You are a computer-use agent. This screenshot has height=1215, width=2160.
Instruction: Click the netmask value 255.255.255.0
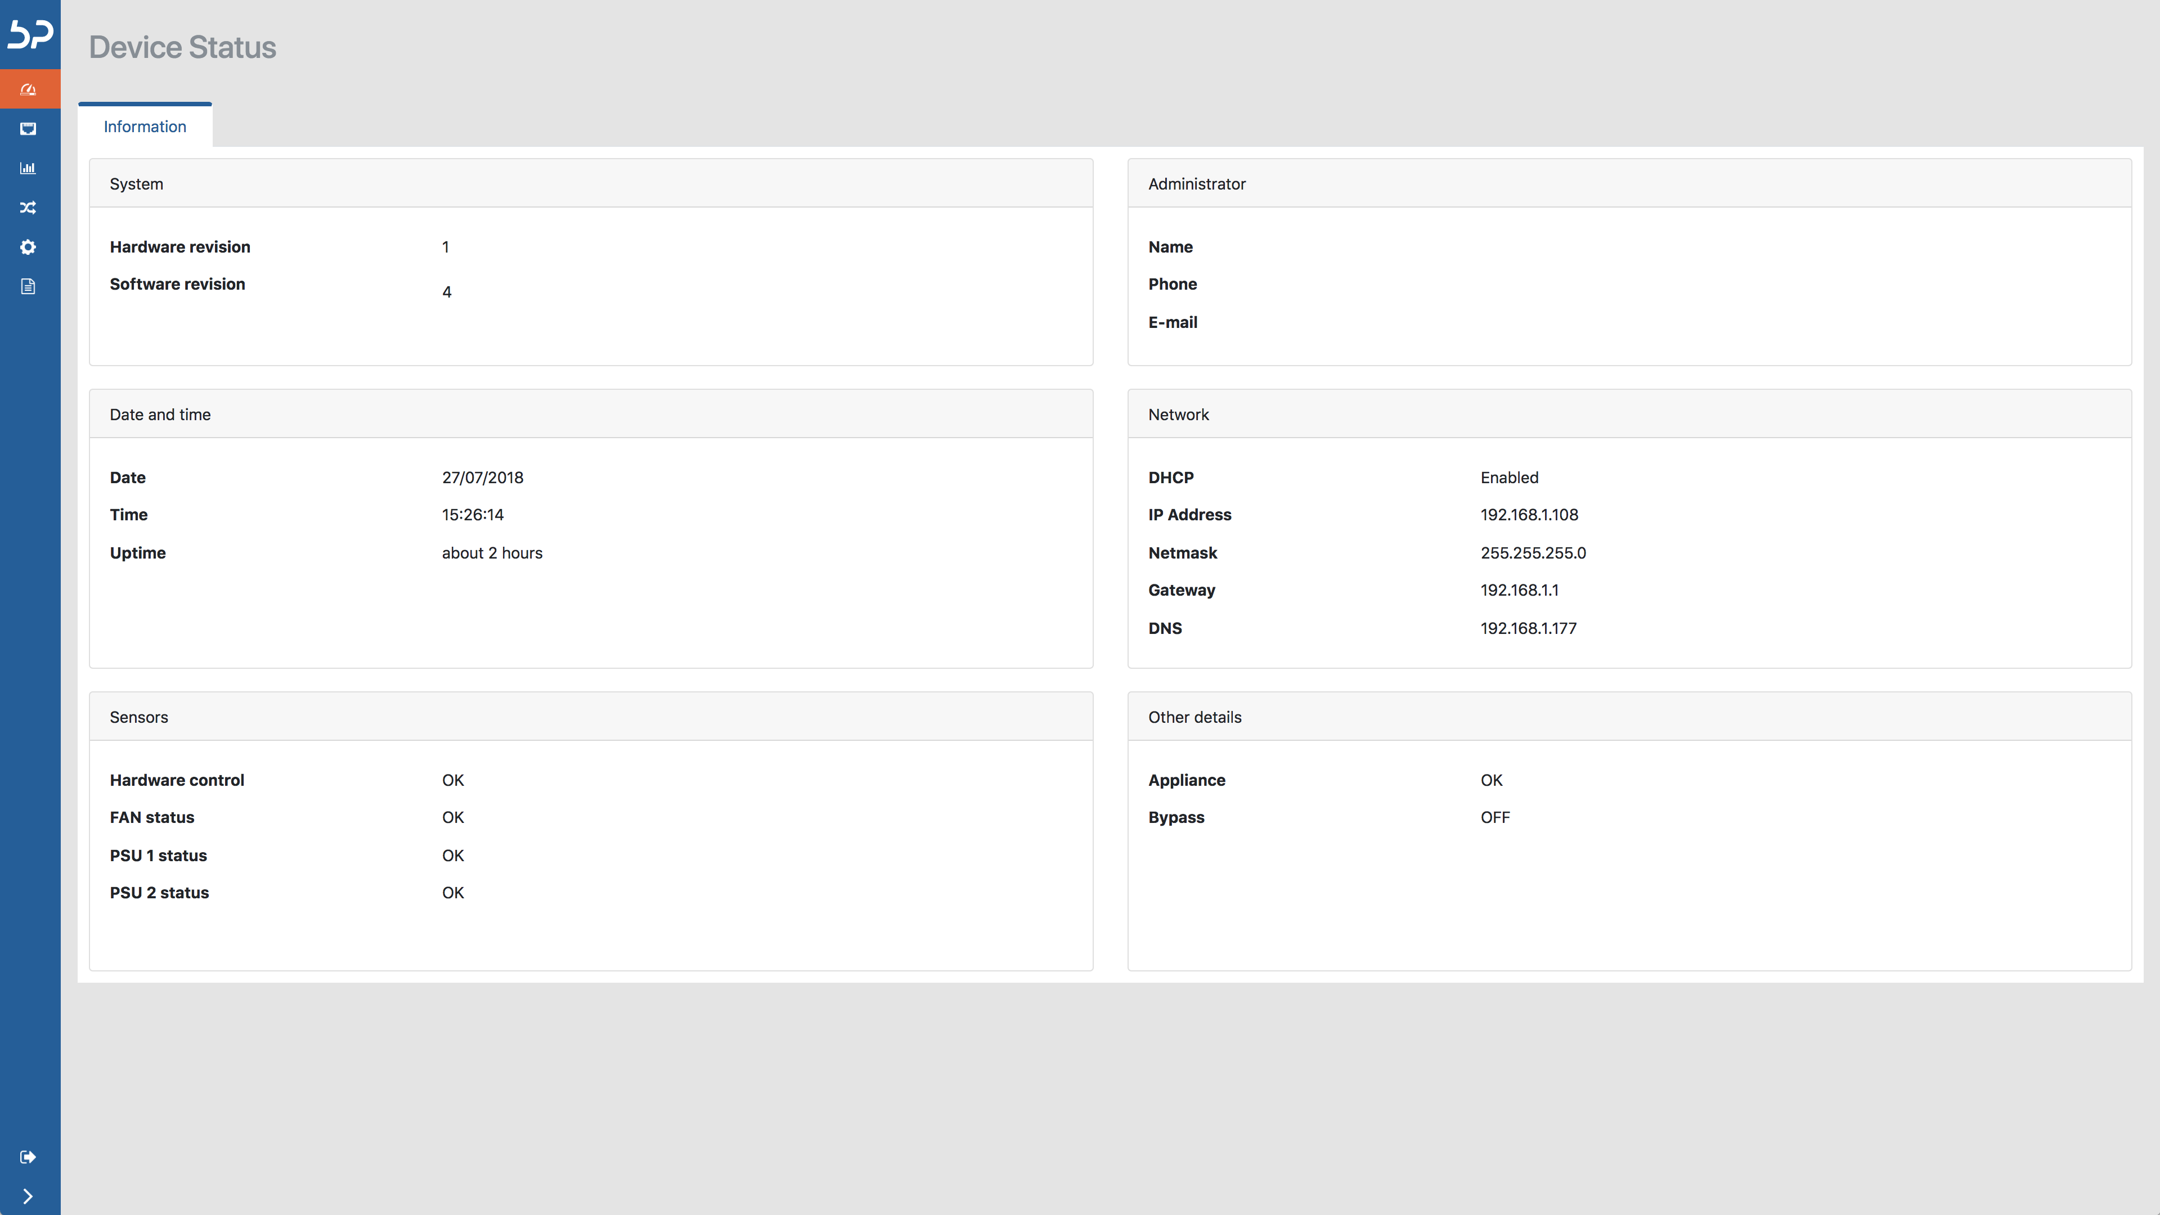coord(1533,552)
